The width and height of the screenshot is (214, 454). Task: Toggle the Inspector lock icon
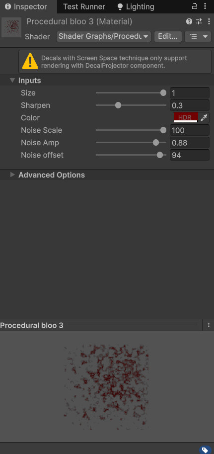(195, 6)
